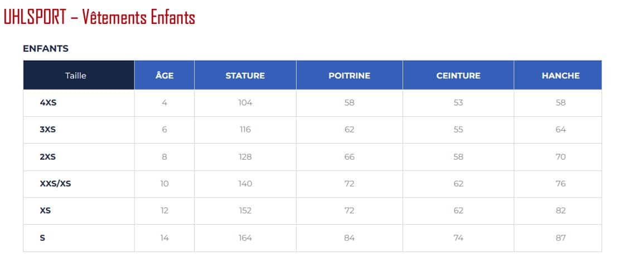Click ceinture value 55 in 3XS row
625x262 pixels.
click(458, 130)
